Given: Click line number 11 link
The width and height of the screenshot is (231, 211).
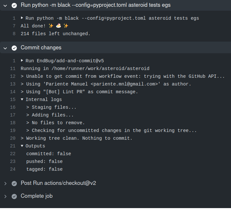Looking at the screenshot, I should 13,68.
